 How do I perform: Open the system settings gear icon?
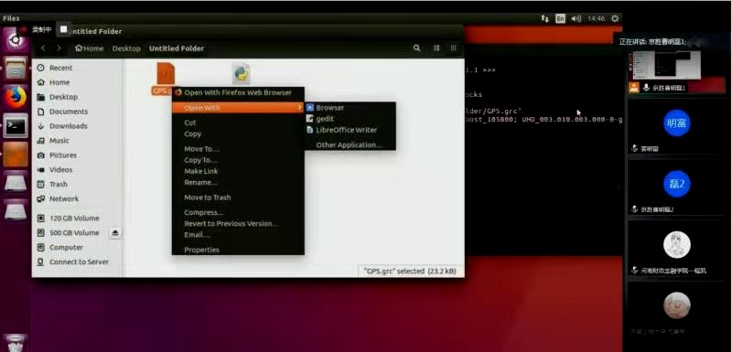click(615, 18)
